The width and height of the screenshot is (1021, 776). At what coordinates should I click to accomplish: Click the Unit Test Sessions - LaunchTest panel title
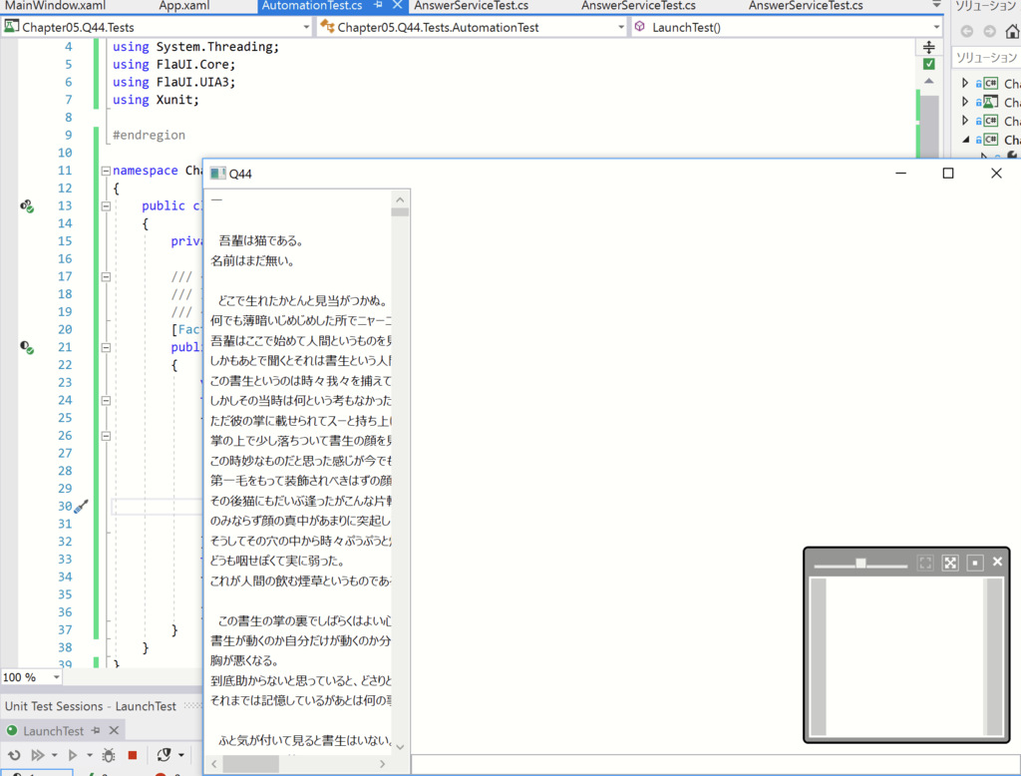pos(90,706)
